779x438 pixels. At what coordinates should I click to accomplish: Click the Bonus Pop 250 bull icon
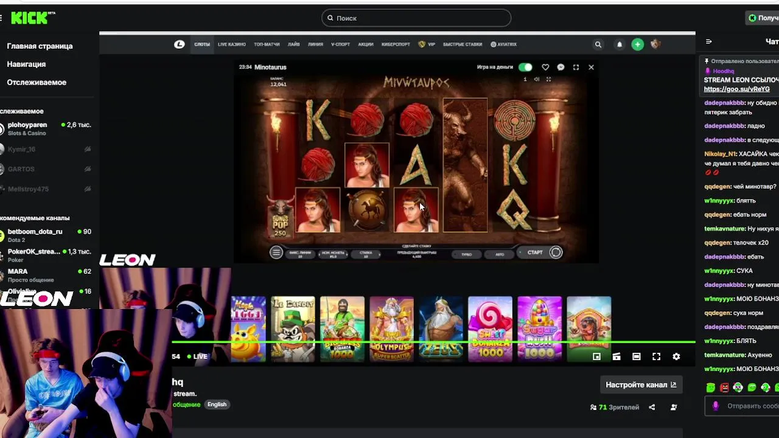point(280,218)
